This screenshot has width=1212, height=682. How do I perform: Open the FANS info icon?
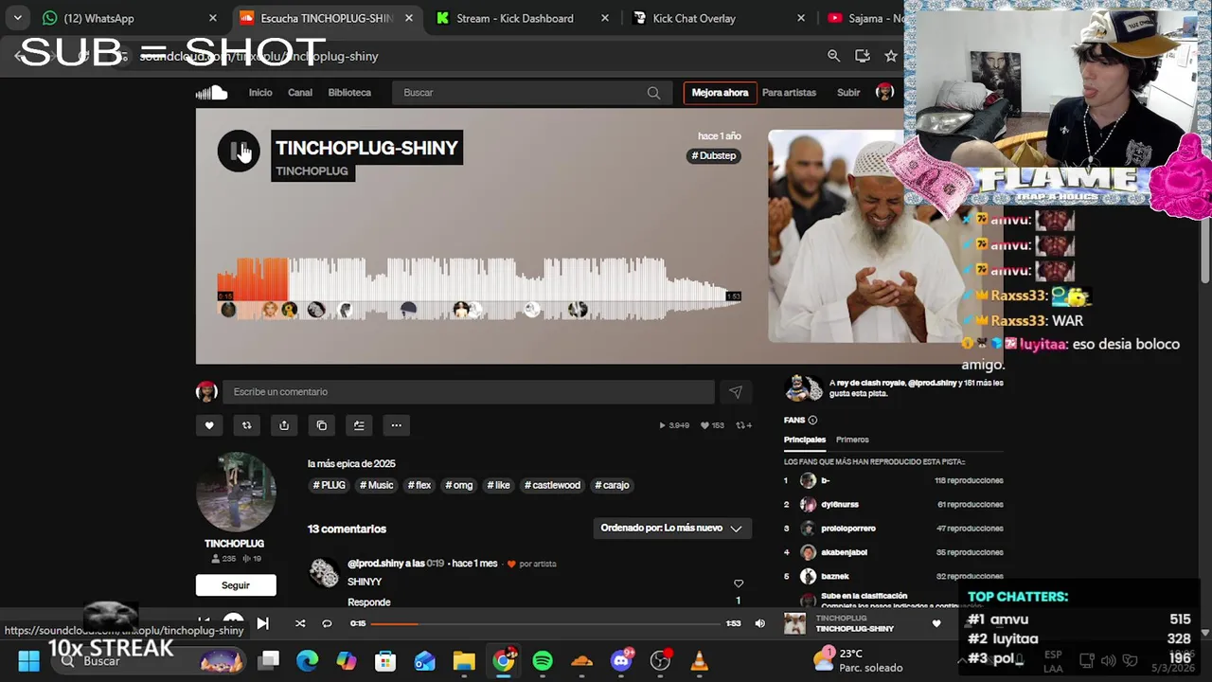coord(812,421)
